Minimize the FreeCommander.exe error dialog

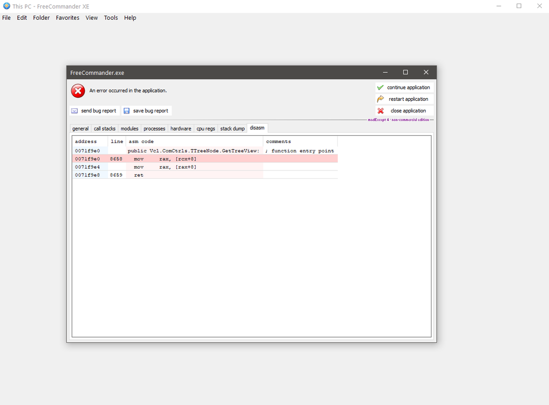pos(385,72)
